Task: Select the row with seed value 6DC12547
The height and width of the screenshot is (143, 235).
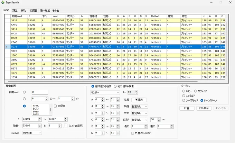Action: pos(115,51)
